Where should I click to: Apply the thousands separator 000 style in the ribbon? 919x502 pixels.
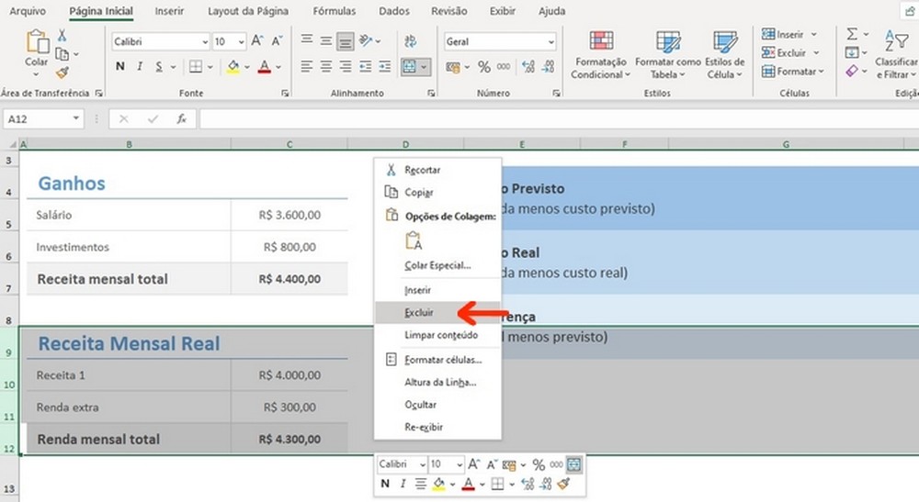pos(504,67)
